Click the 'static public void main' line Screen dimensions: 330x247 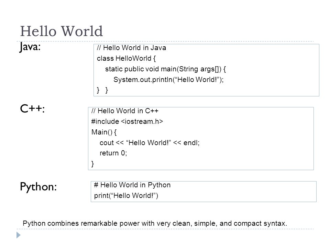click(x=165, y=69)
